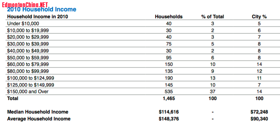Click the Households column header

pos(169,17)
